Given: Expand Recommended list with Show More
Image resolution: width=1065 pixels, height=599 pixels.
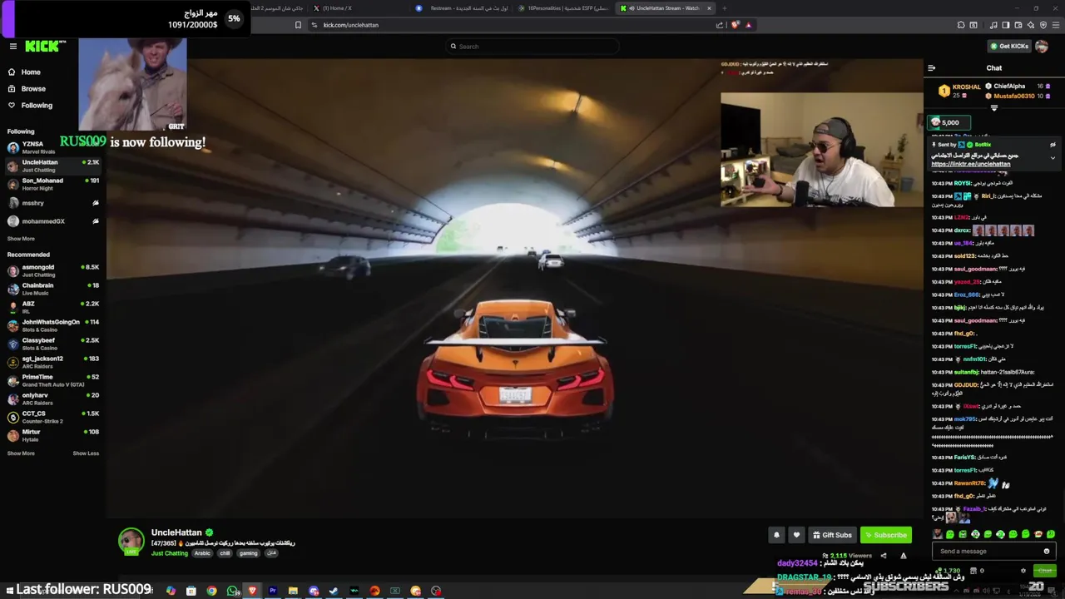Looking at the screenshot, I should pyautogui.click(x=21, y=453).
